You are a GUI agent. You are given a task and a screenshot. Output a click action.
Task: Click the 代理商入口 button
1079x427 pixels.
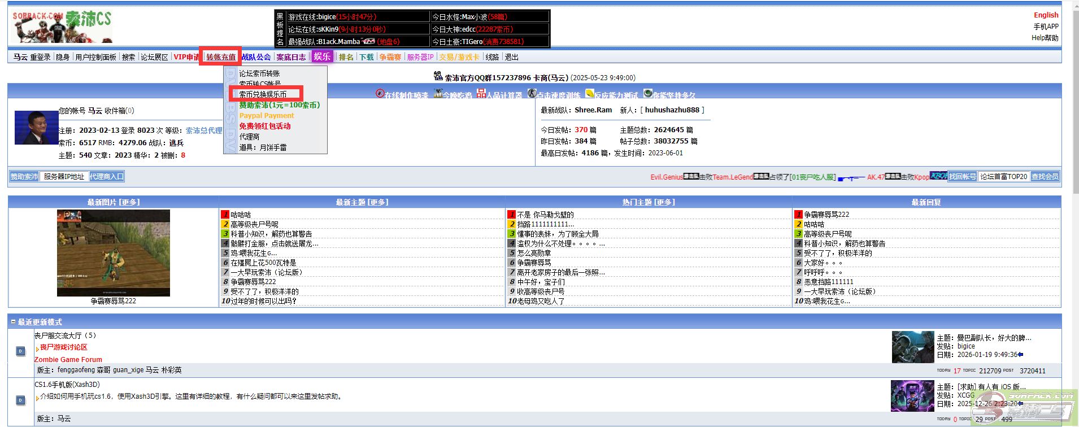[106, 177]
